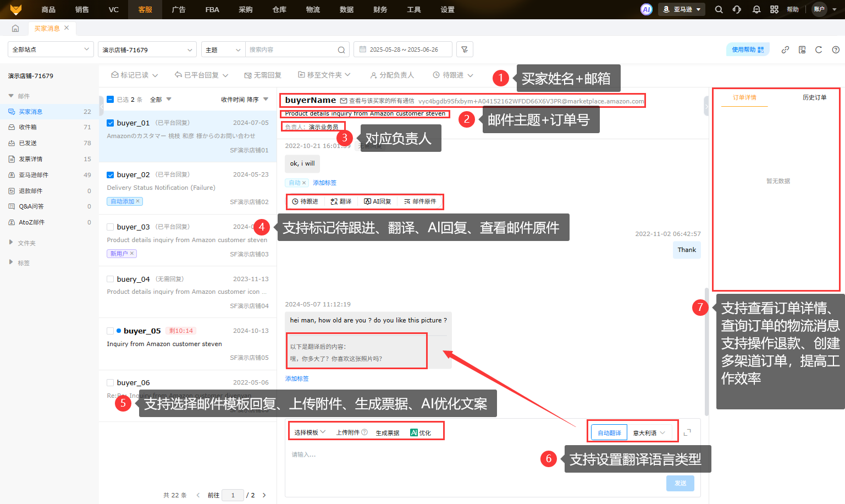845x504 pixels.
Task: Click AI 优化 to polish the reply
Action: [x=421, y=433]
